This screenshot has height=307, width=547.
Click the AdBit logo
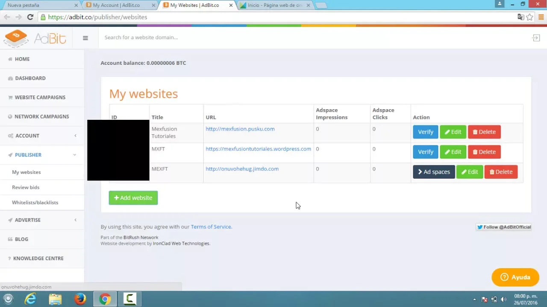point(35,38)
